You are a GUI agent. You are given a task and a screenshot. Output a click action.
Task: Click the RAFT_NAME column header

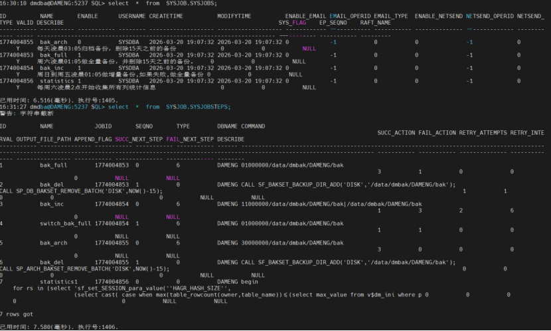click(375, 23)
